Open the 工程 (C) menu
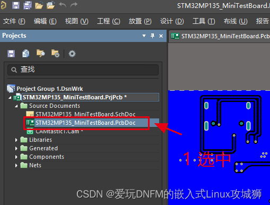Screen dimensions: 270x205 coord(109,21)
